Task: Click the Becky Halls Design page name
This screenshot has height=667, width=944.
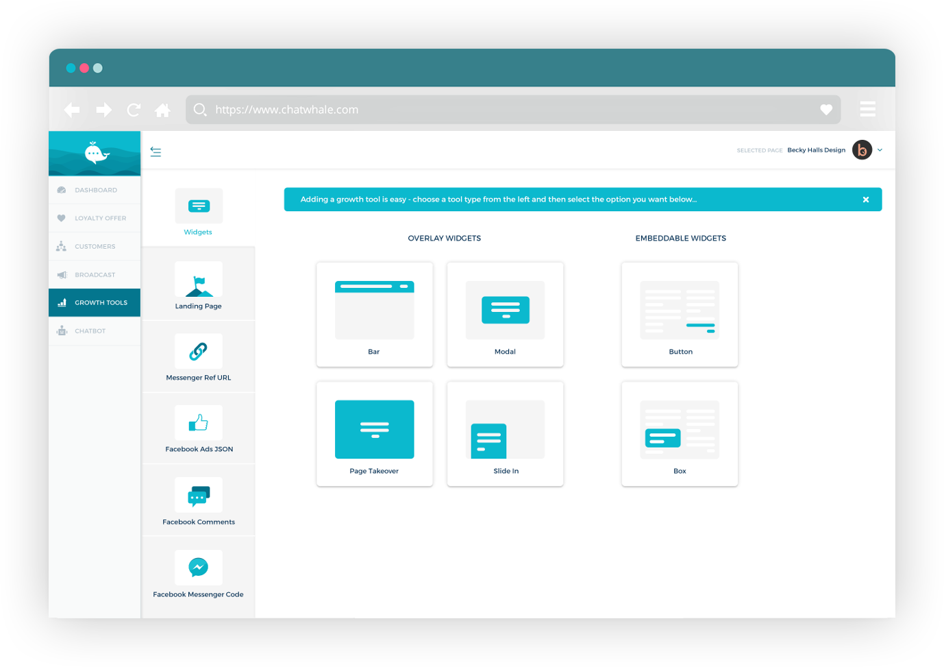Action: [816, 150]
